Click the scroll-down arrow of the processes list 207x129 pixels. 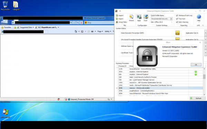point(204,95)
